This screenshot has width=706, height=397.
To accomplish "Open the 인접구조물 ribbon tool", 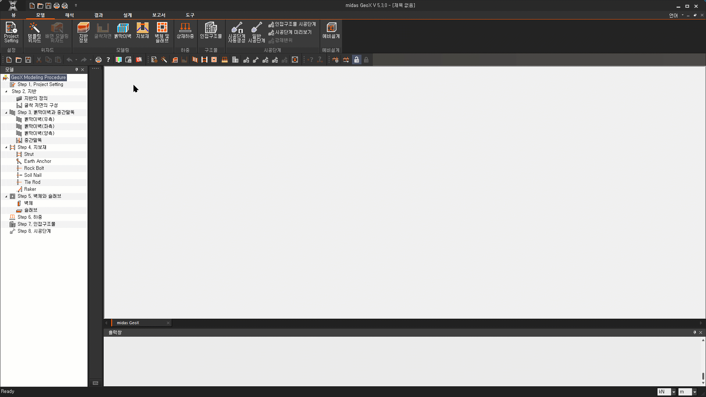I will [211, 31].
